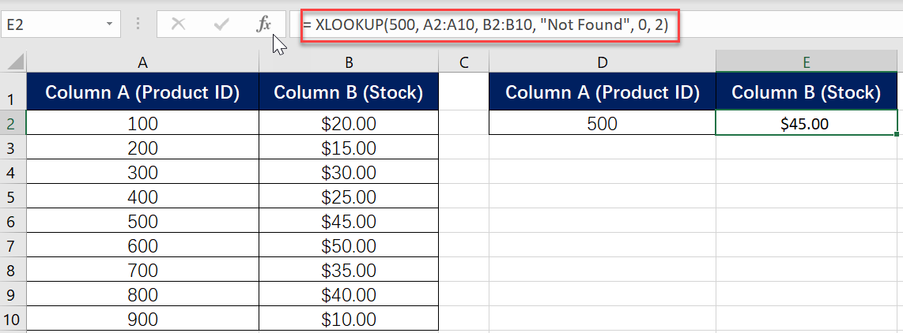
Task: Select row 10 header
Action: coord(13,320)
